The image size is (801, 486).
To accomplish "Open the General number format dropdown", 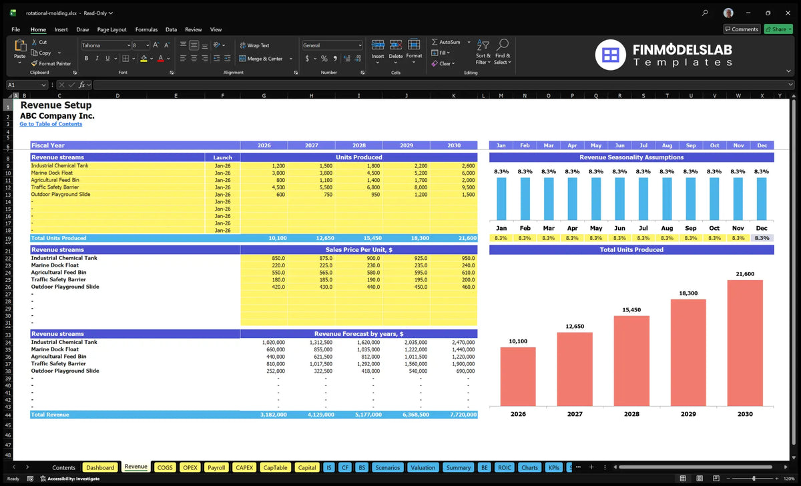I will 360,45.
